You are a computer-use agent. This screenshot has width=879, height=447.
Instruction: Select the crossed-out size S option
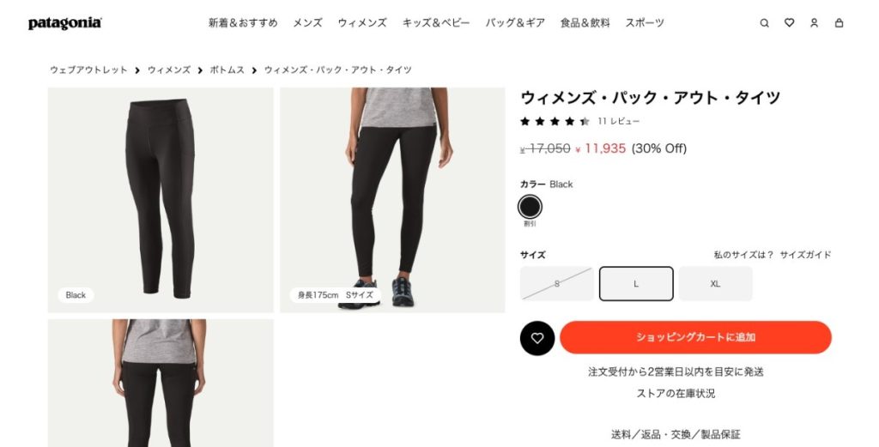point(556,283)
